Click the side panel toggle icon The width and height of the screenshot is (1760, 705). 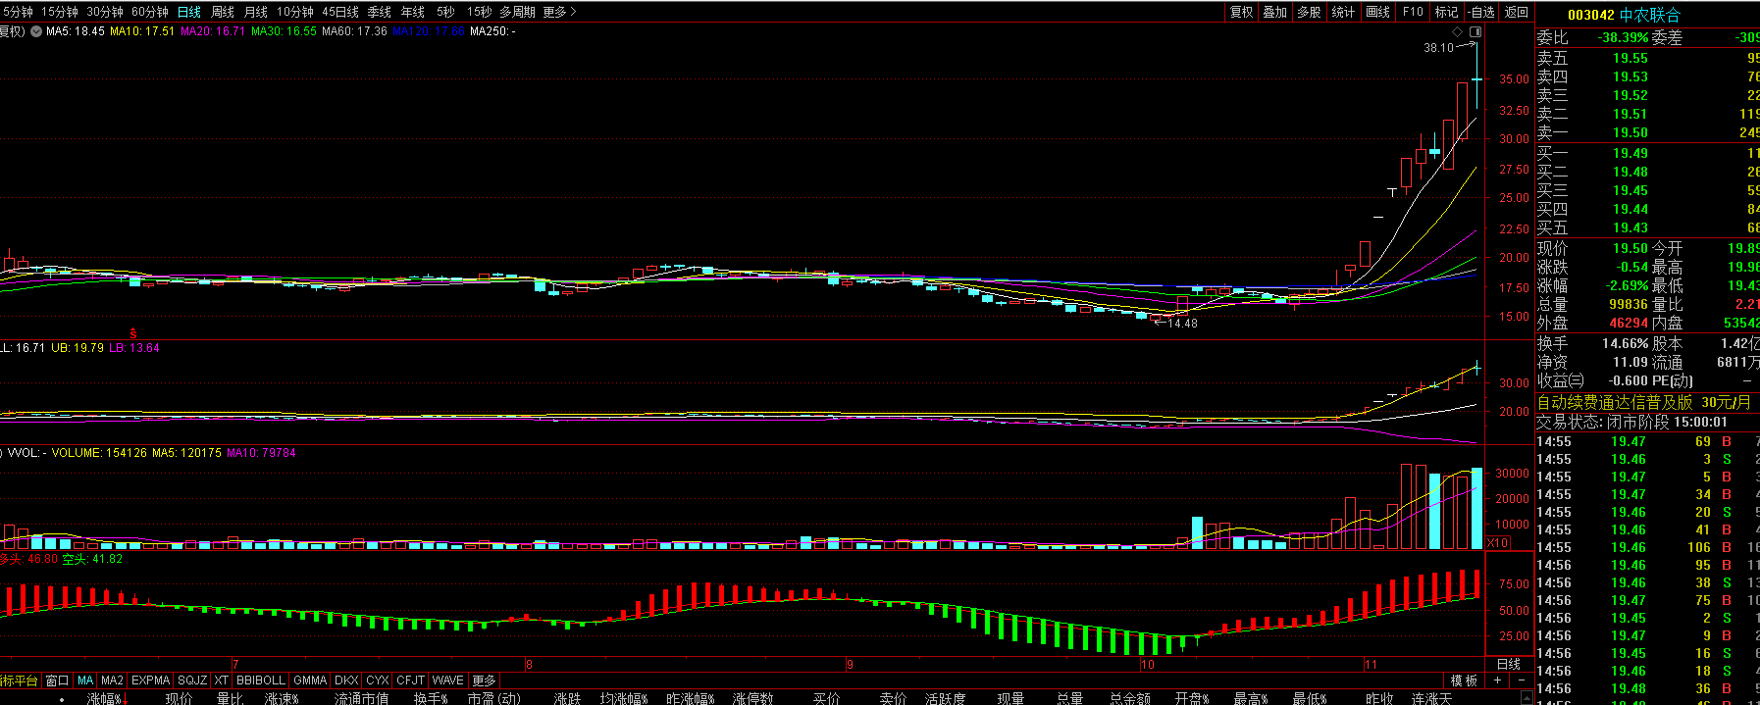tap(1475, 31)
